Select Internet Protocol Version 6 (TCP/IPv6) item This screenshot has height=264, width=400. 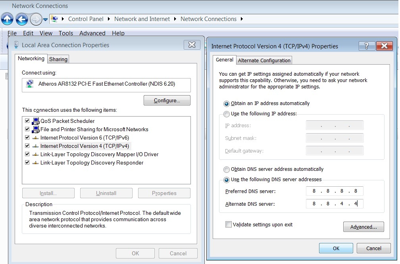click(x=85, y=138)
